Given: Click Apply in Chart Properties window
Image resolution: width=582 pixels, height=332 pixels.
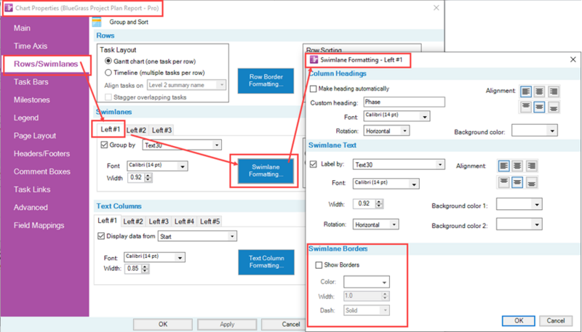Looking at the screenshot, I should tap(227, 324).
